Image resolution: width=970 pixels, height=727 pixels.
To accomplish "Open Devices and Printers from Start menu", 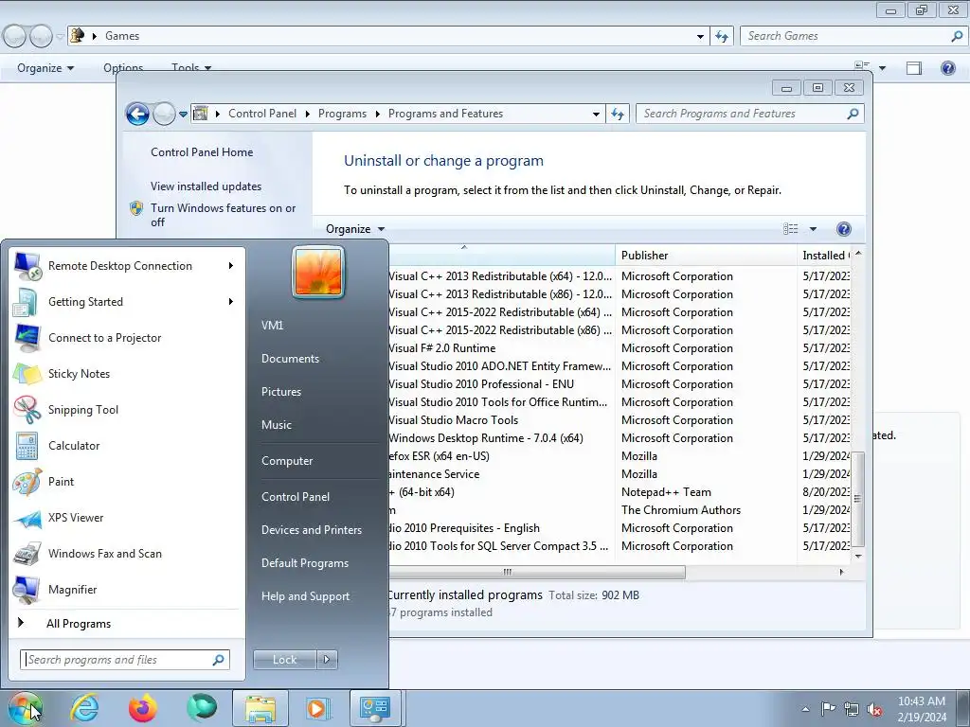I will [311, 530].
